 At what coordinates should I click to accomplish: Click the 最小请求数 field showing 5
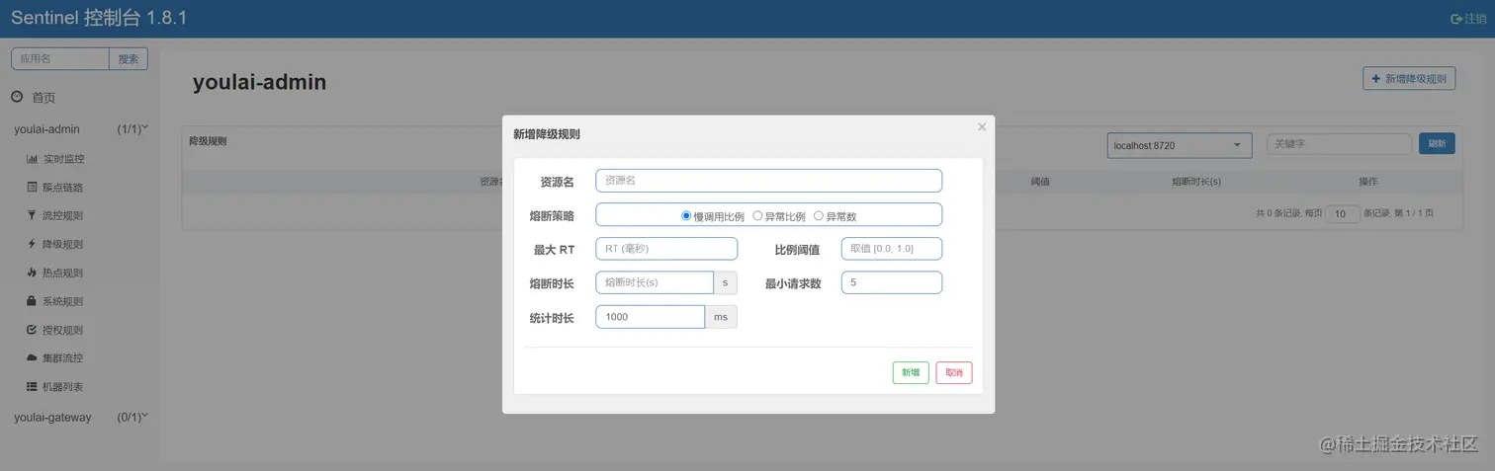pyautogui.click(x=892, y=282)
